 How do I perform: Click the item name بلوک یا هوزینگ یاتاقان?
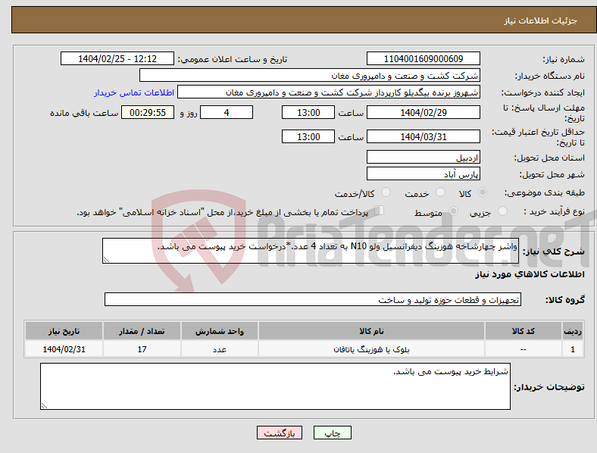pyautogui.click(x=371, y=349)
